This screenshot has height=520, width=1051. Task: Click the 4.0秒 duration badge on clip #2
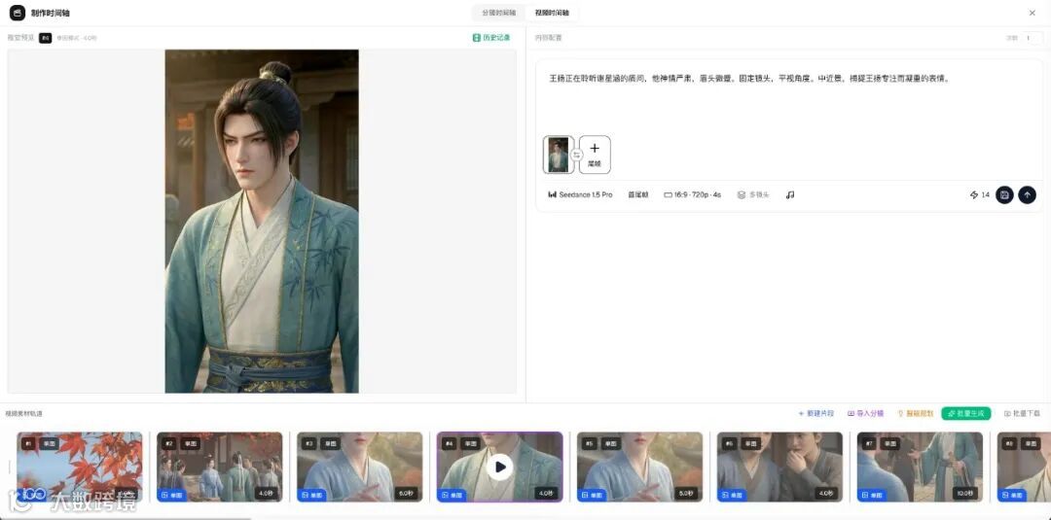[x=266, y=493]
